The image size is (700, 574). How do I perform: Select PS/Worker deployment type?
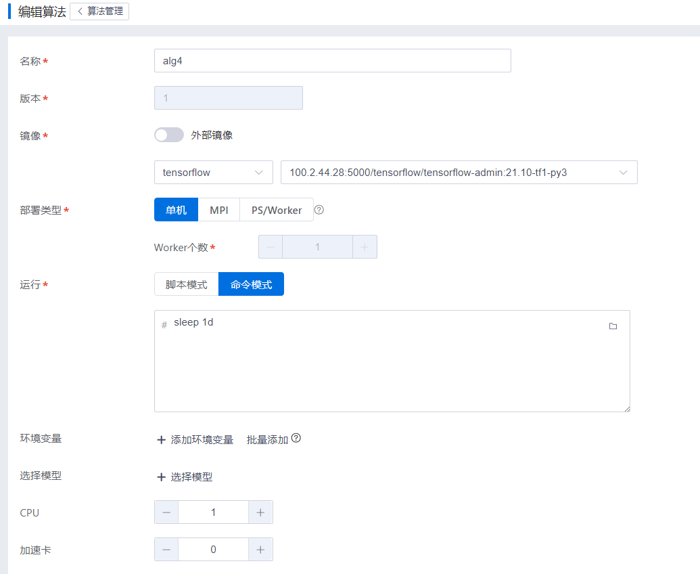tap(276, 210)
